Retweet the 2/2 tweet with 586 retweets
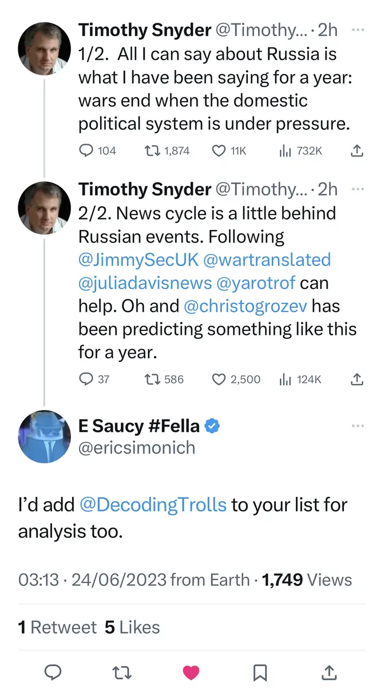 click(x=151, y=379)
